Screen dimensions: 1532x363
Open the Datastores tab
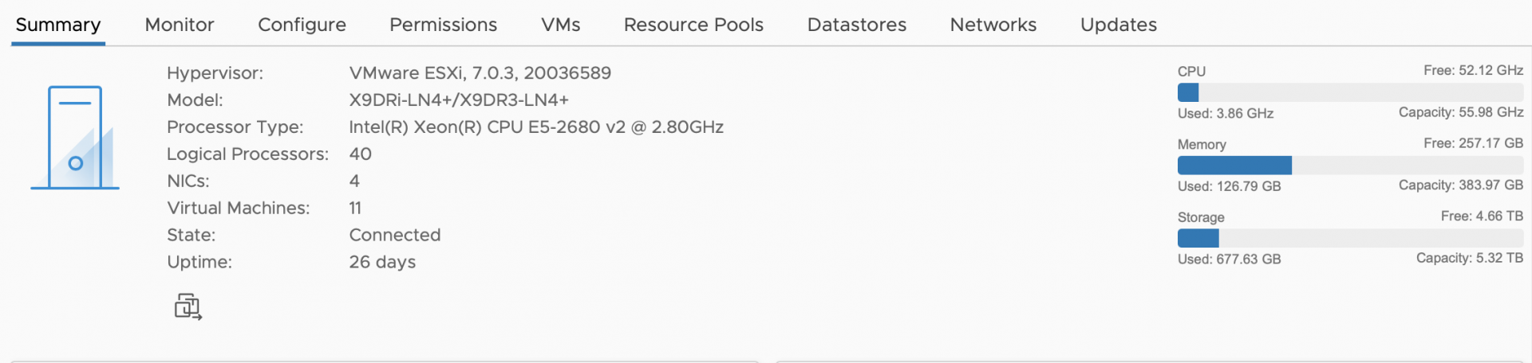pos(857,25)
